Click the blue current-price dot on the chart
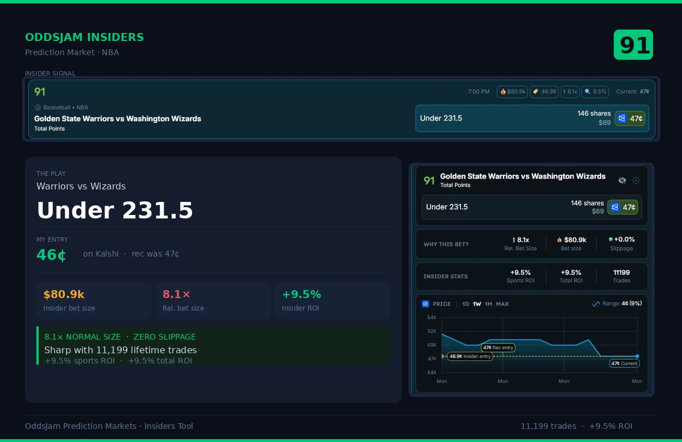 point(637,356)
